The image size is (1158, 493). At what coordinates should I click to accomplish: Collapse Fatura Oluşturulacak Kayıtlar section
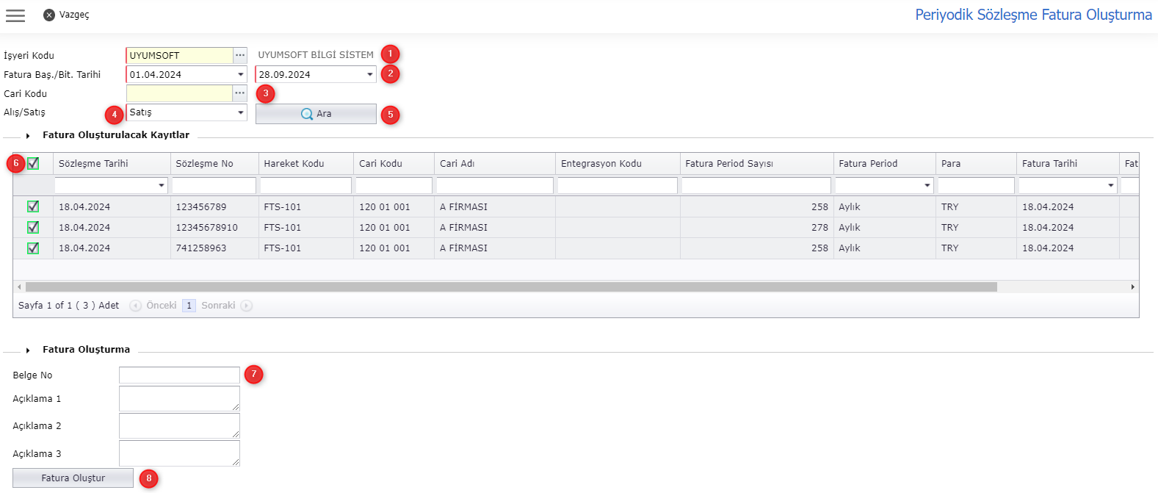point(28,136)
